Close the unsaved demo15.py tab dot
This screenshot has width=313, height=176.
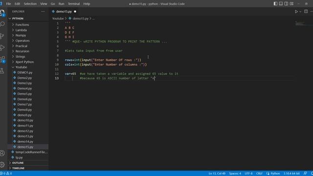(75, 12)
